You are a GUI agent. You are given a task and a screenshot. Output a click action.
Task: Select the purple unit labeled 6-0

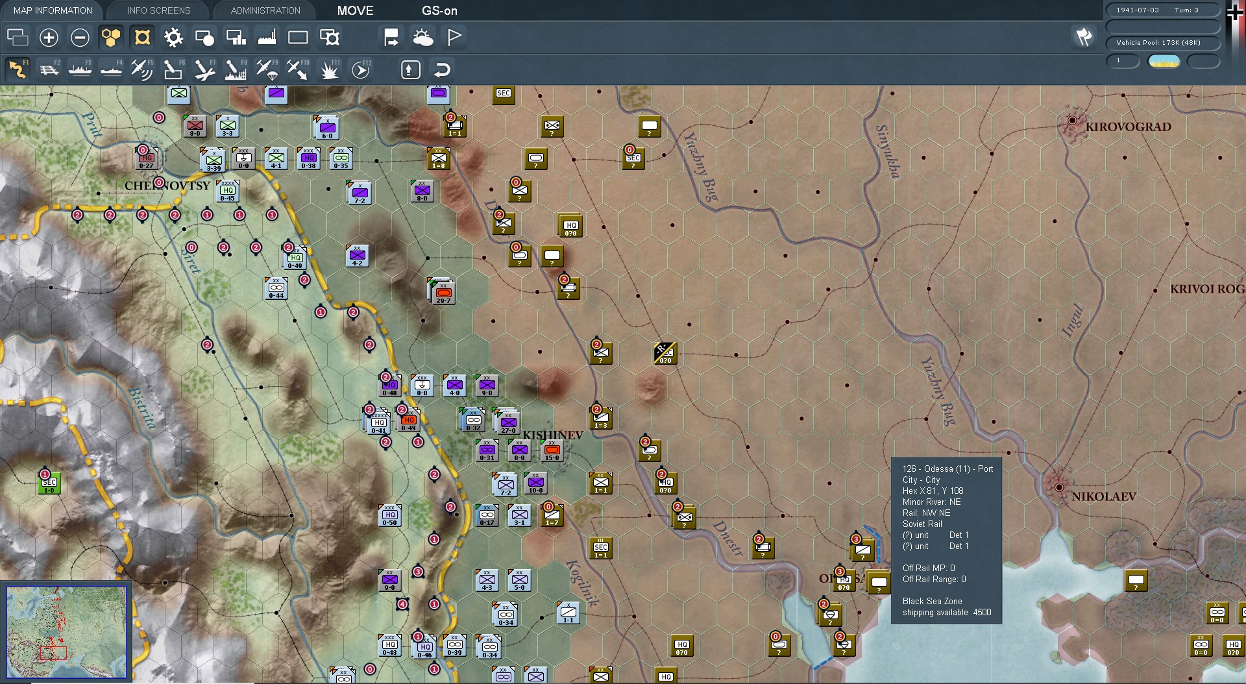(328, 128)
